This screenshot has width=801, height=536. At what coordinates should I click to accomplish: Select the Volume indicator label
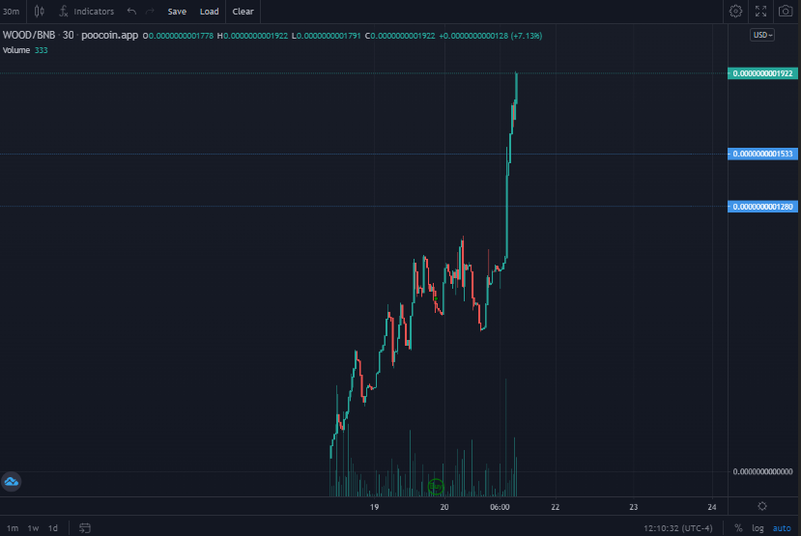16,50
